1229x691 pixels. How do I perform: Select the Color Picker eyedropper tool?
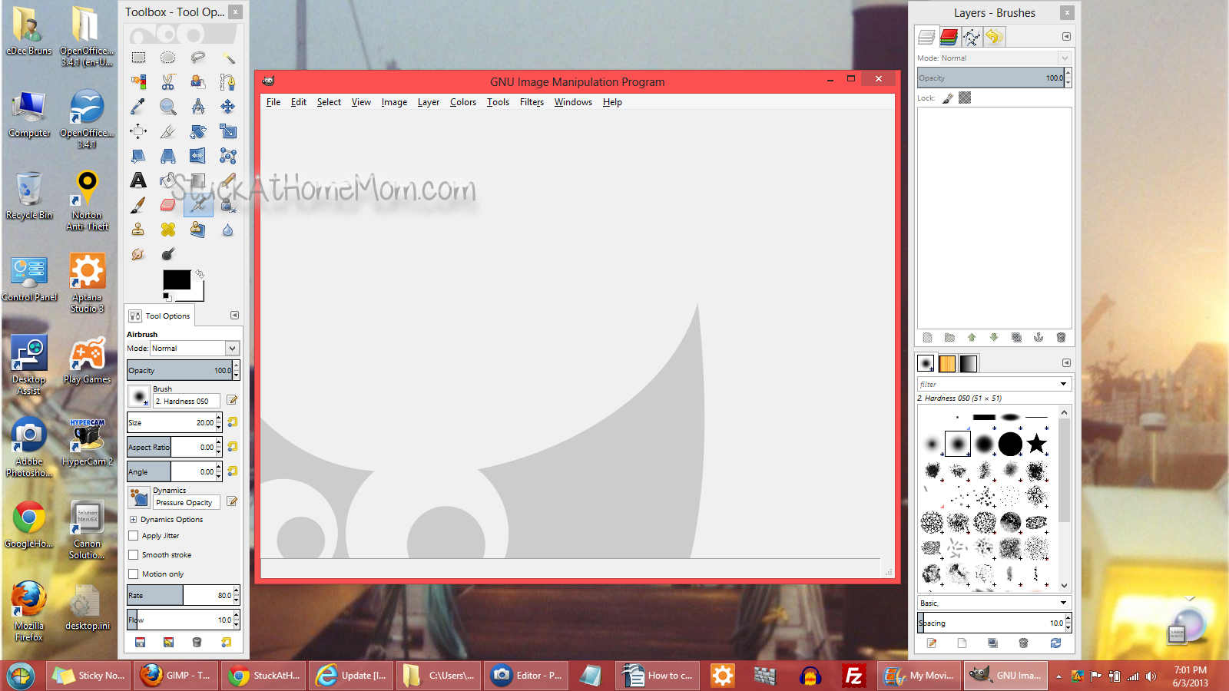click(x=138, y=107)
